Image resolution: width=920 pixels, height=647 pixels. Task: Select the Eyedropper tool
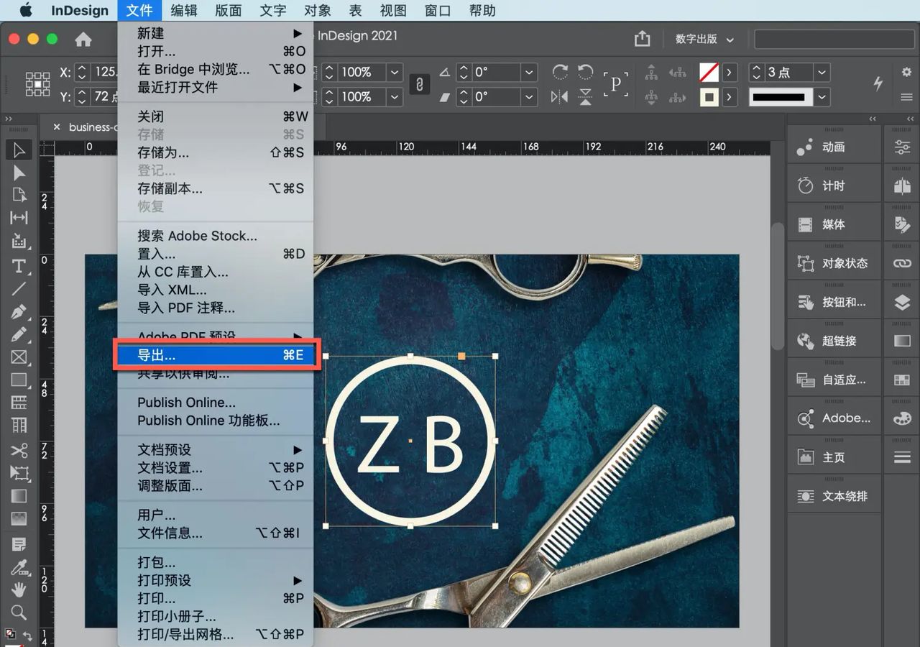pos(19,566)
